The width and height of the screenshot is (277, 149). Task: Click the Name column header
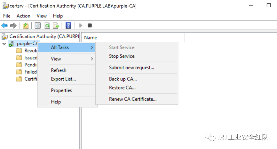click(x=133, y=38)
